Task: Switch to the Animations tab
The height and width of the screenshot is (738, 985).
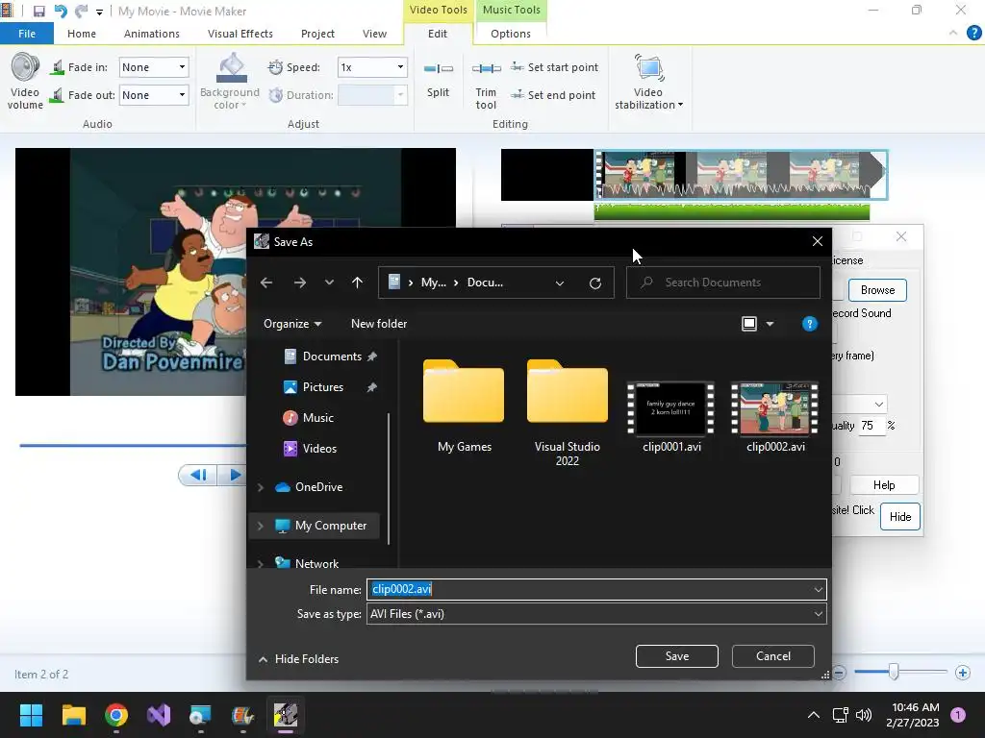Action: [151, 34]
